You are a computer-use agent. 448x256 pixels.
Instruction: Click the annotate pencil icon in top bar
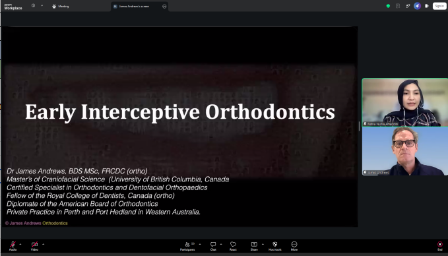click(408, 6)
